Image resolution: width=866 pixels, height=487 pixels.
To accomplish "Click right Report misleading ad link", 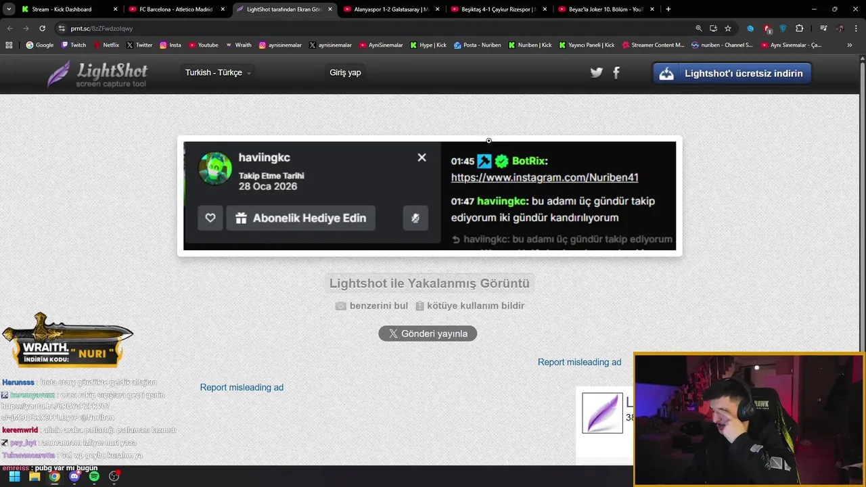I will (x=579, y=363).
